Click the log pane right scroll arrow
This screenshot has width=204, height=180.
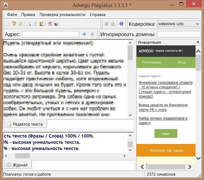click(x=124, y=156)
